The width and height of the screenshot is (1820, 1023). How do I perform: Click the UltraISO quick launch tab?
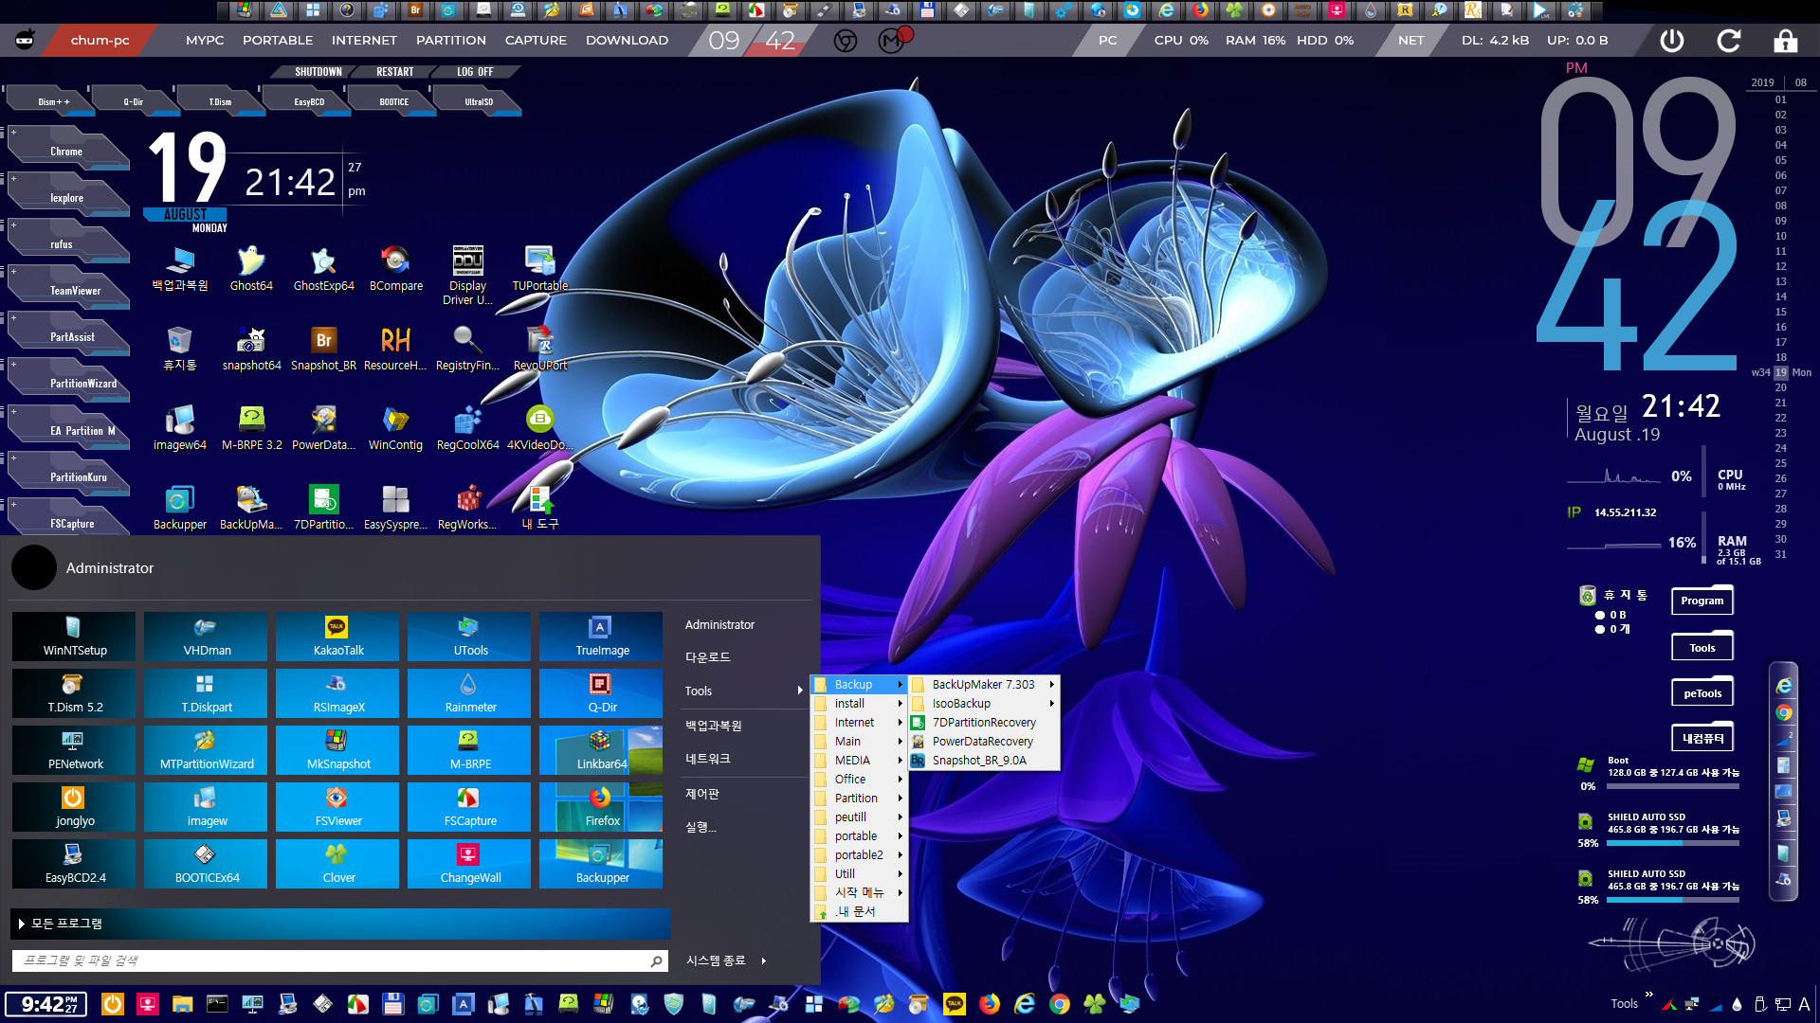point(478,101)
